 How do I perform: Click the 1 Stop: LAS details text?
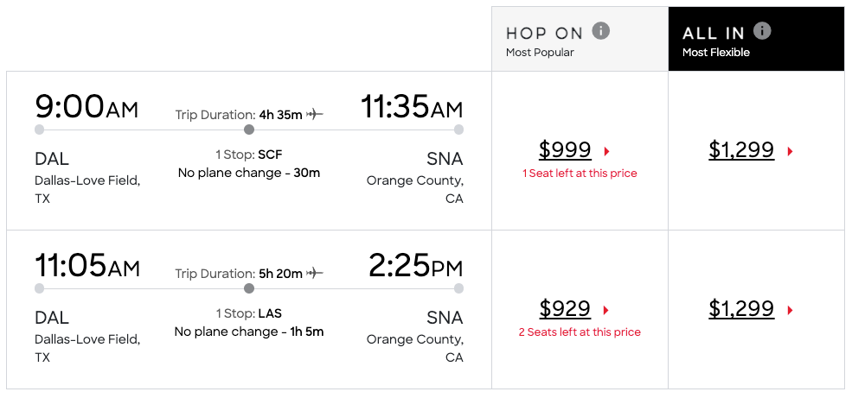tap(249, 313)
